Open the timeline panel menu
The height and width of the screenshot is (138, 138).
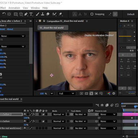[x=21, y=99]
